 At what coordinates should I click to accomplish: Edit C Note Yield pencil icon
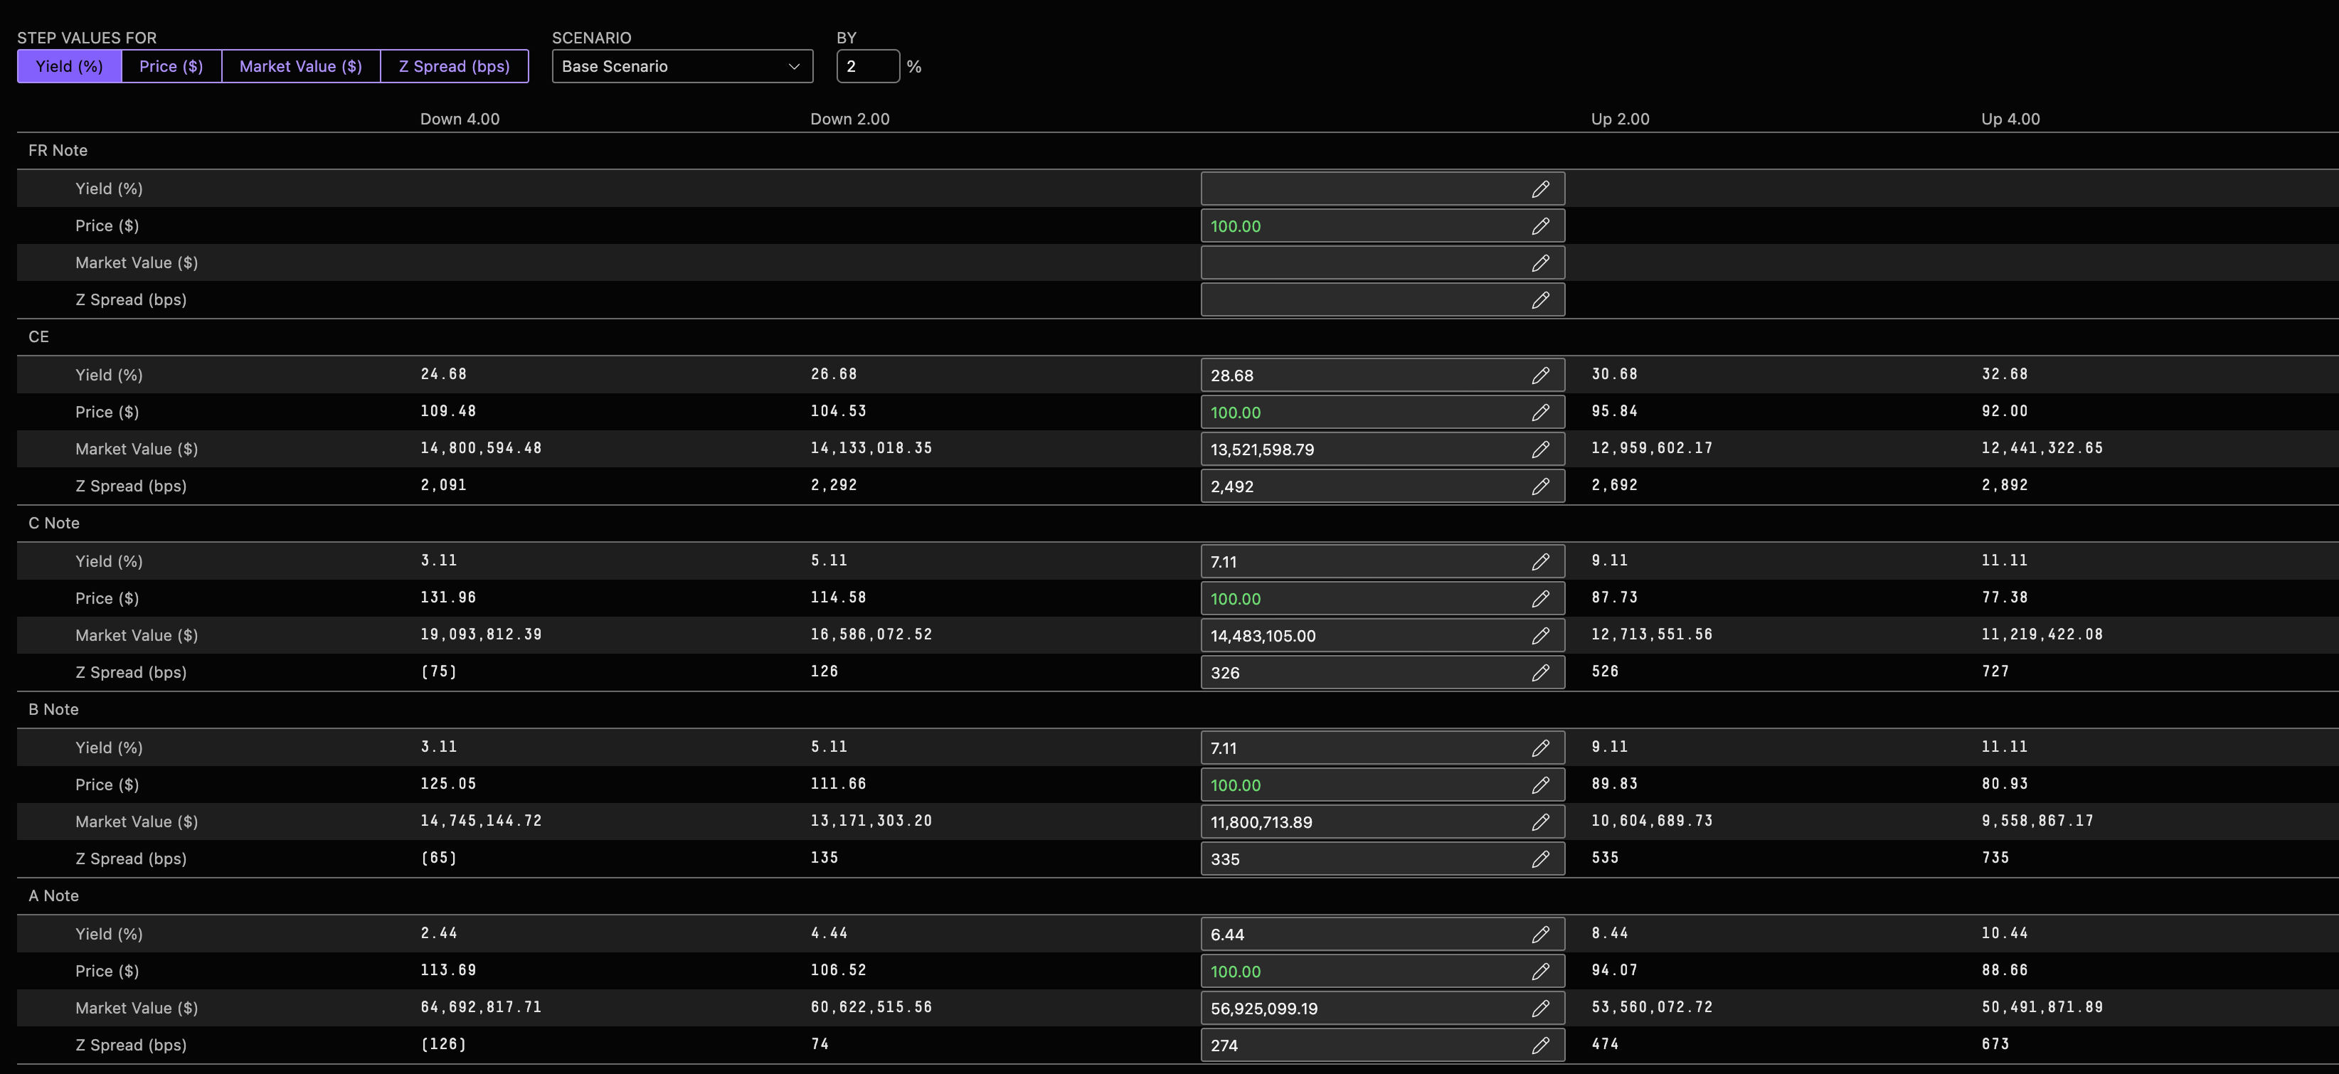pyautogui.click(x=1540, y=562)
